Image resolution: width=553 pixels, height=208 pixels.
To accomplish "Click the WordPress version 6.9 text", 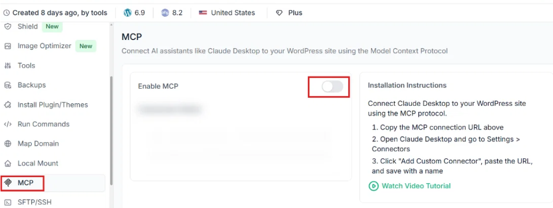I will [140, 12].
